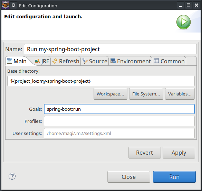202x191 pixels.
Task: Click the JRE tab books icon
Action: click(37, 61)
